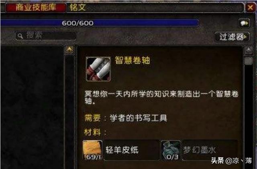Click the magnifier icon in search box
257x169 pixels.
click(20, 36)
